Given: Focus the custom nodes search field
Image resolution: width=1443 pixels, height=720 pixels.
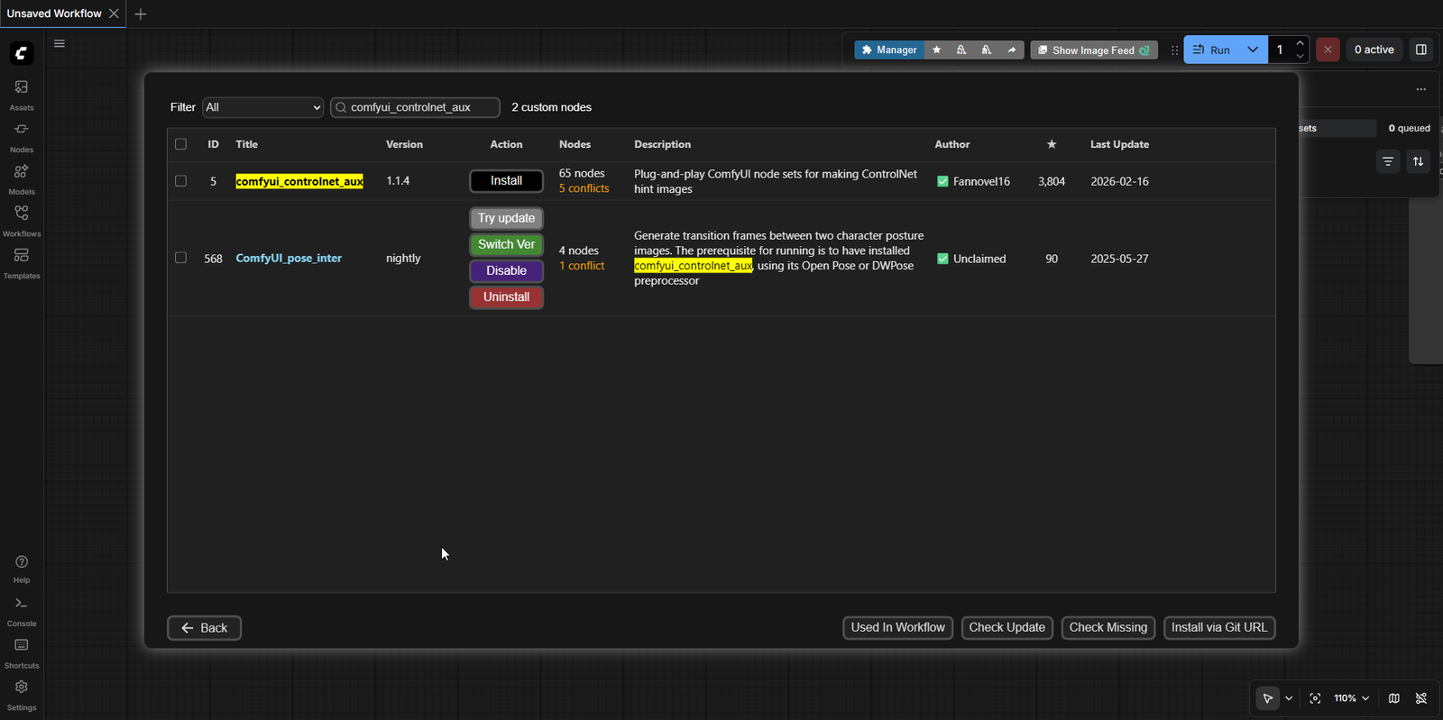Looking at the screenshot, I should [x=415, y=107].
